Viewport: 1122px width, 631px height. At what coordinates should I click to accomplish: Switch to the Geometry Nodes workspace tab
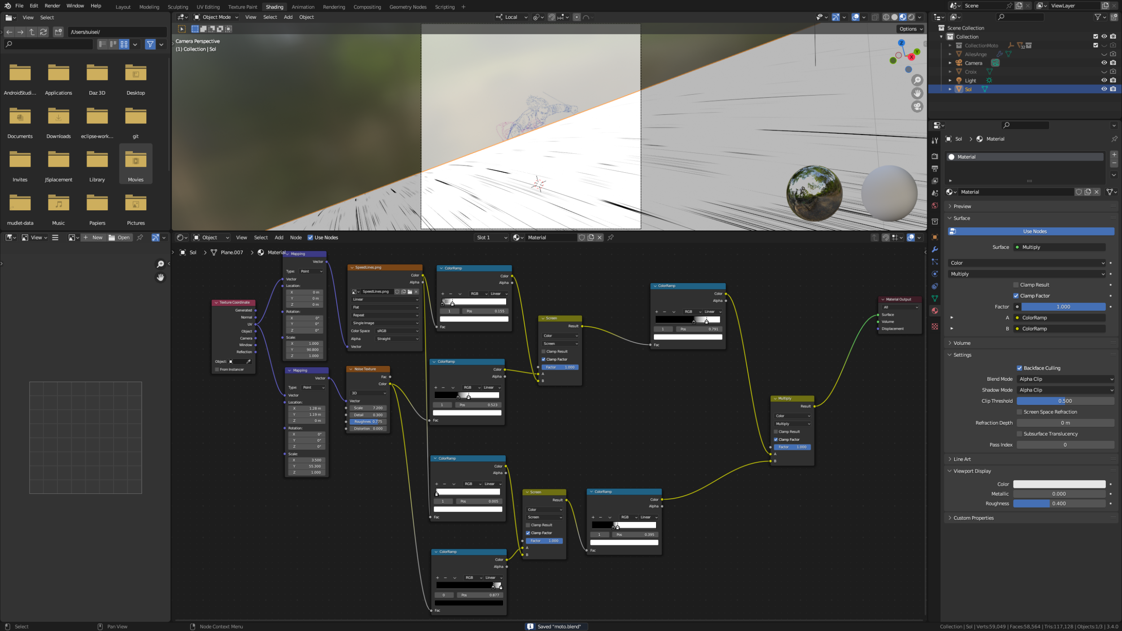coord(408,7)
